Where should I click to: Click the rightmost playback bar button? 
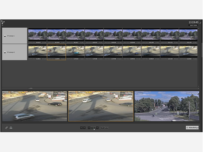(107, 128)
